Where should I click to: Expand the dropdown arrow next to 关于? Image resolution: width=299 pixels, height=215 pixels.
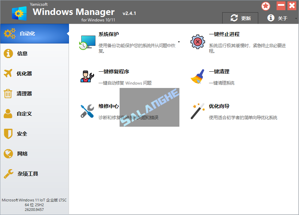click(x=296, y=18)
